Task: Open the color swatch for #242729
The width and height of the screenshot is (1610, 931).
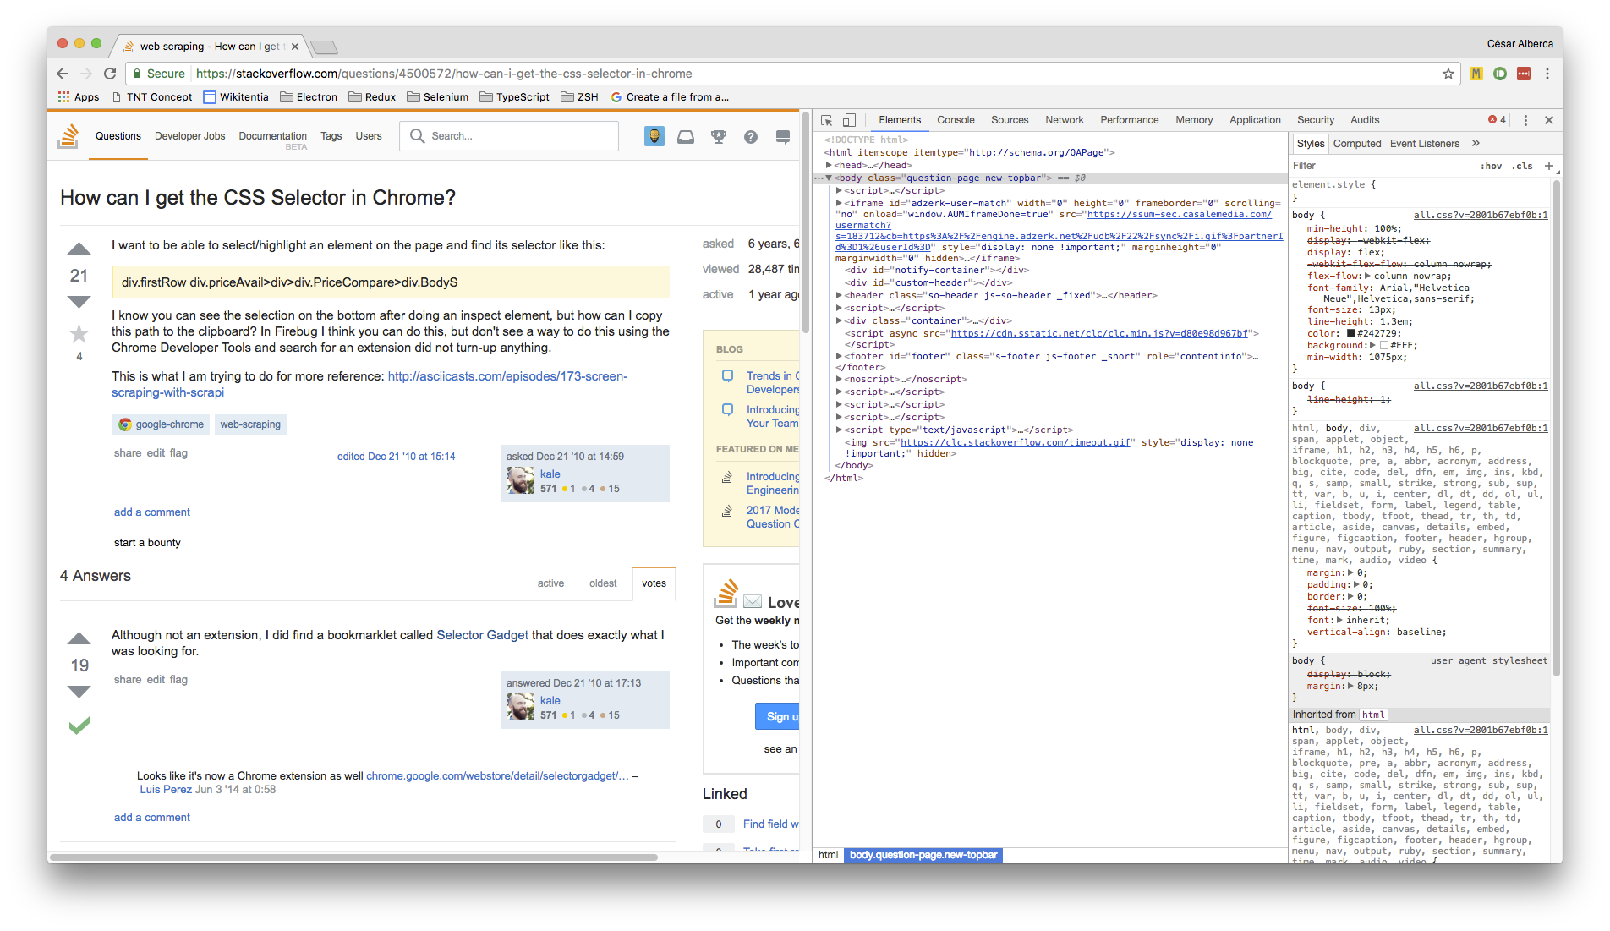Action: (1351, 333)
